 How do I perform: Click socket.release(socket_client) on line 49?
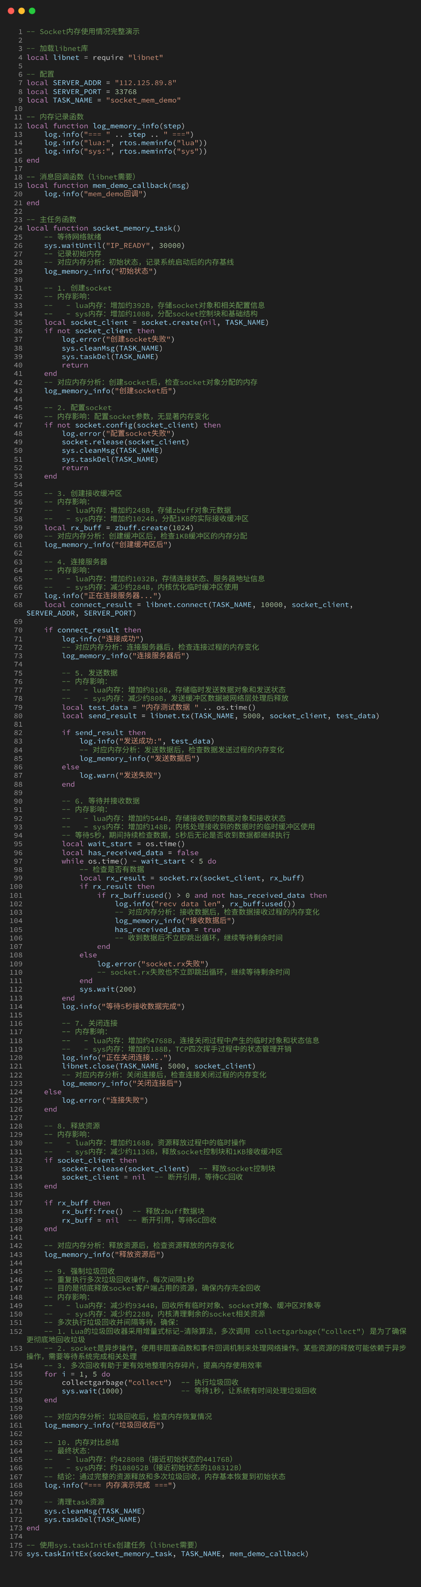pos(126,442)
